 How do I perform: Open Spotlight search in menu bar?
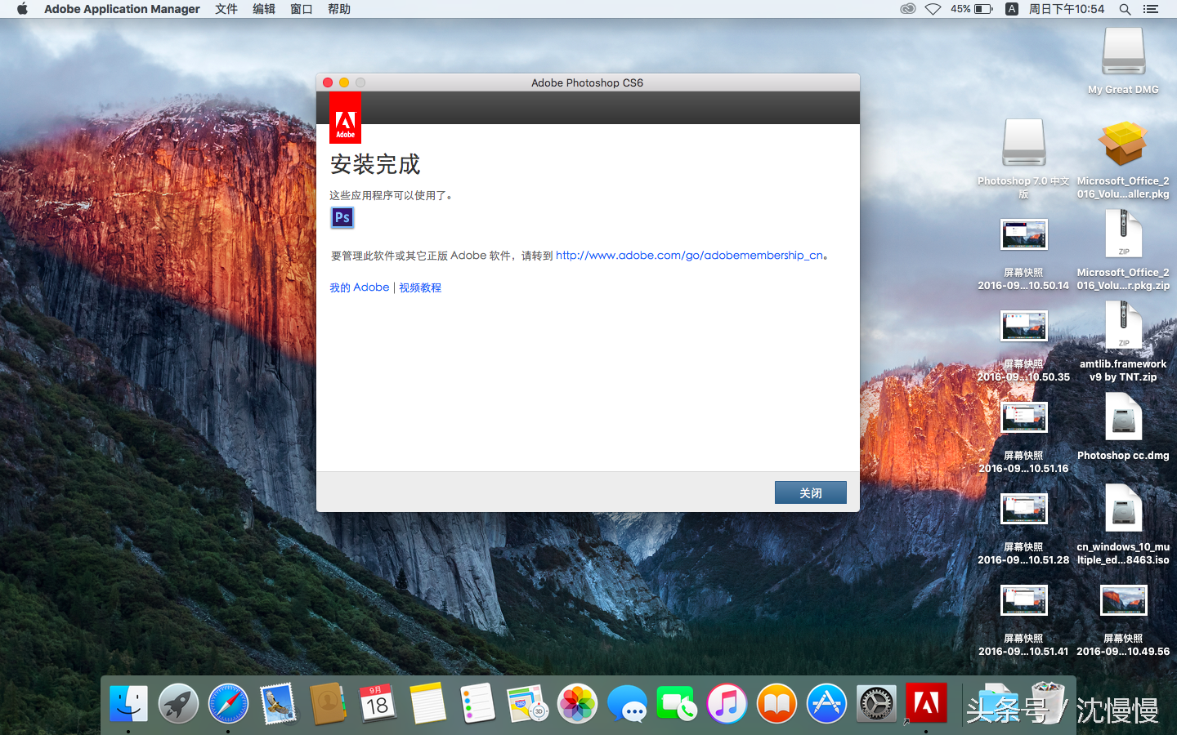1125,9
